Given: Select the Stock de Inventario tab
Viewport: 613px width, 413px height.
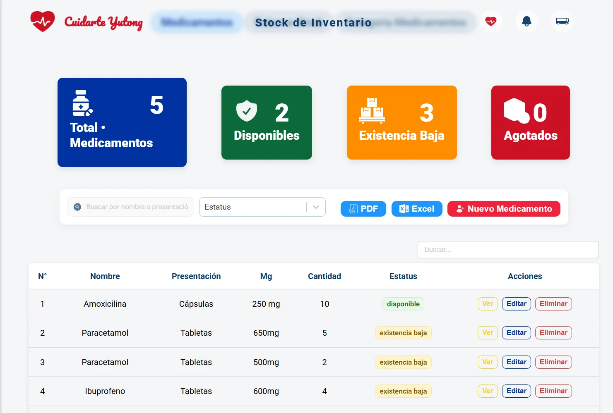Looking at the screenshot, I should (313, 22).
